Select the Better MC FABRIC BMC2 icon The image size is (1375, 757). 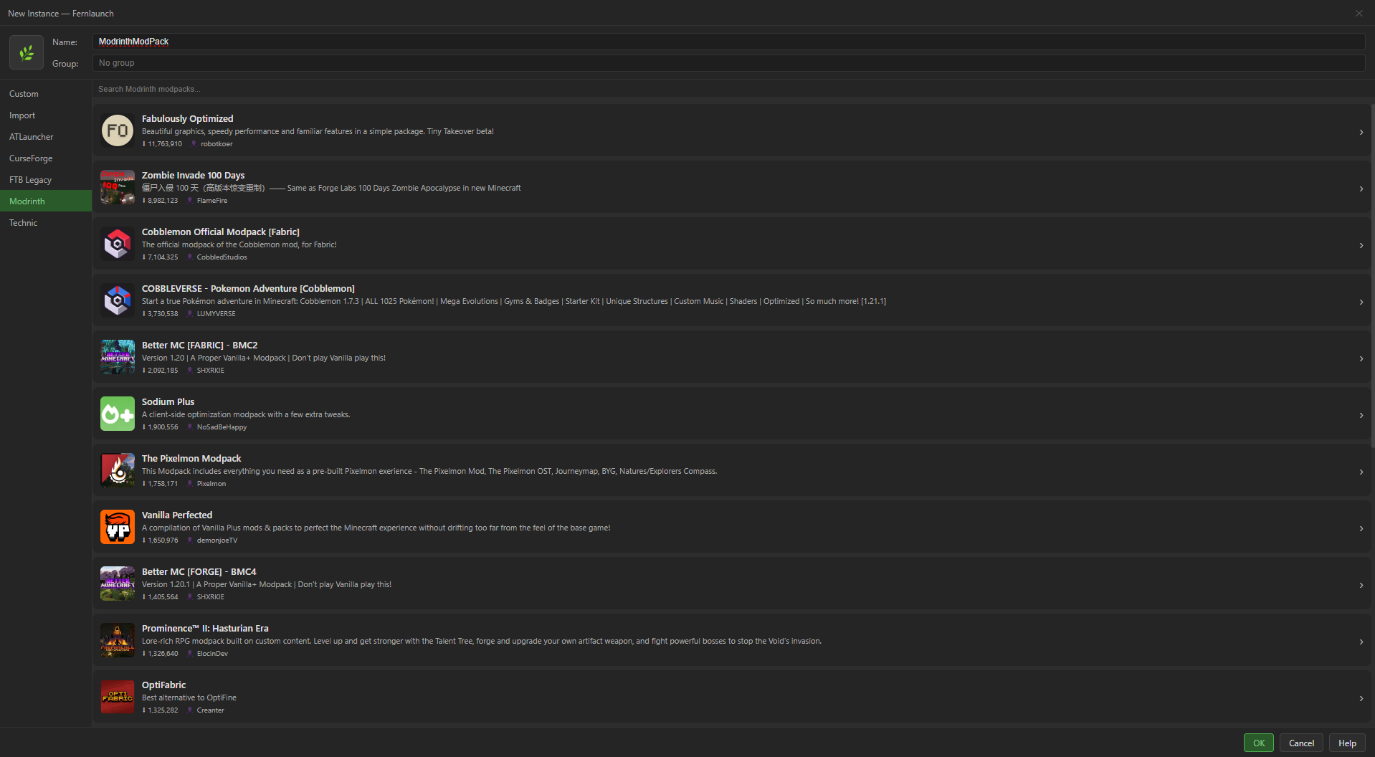118,357
